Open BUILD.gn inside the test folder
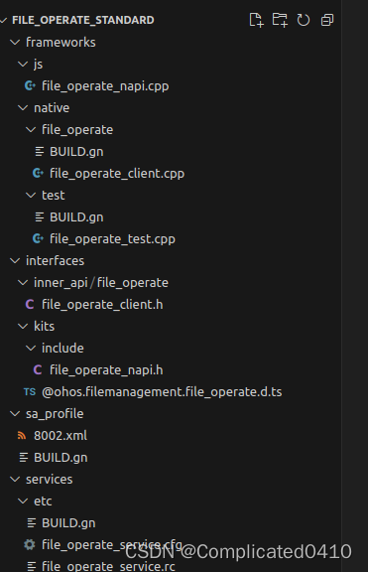The height and width of the screenshot is (572, 368). click(76, 217)
